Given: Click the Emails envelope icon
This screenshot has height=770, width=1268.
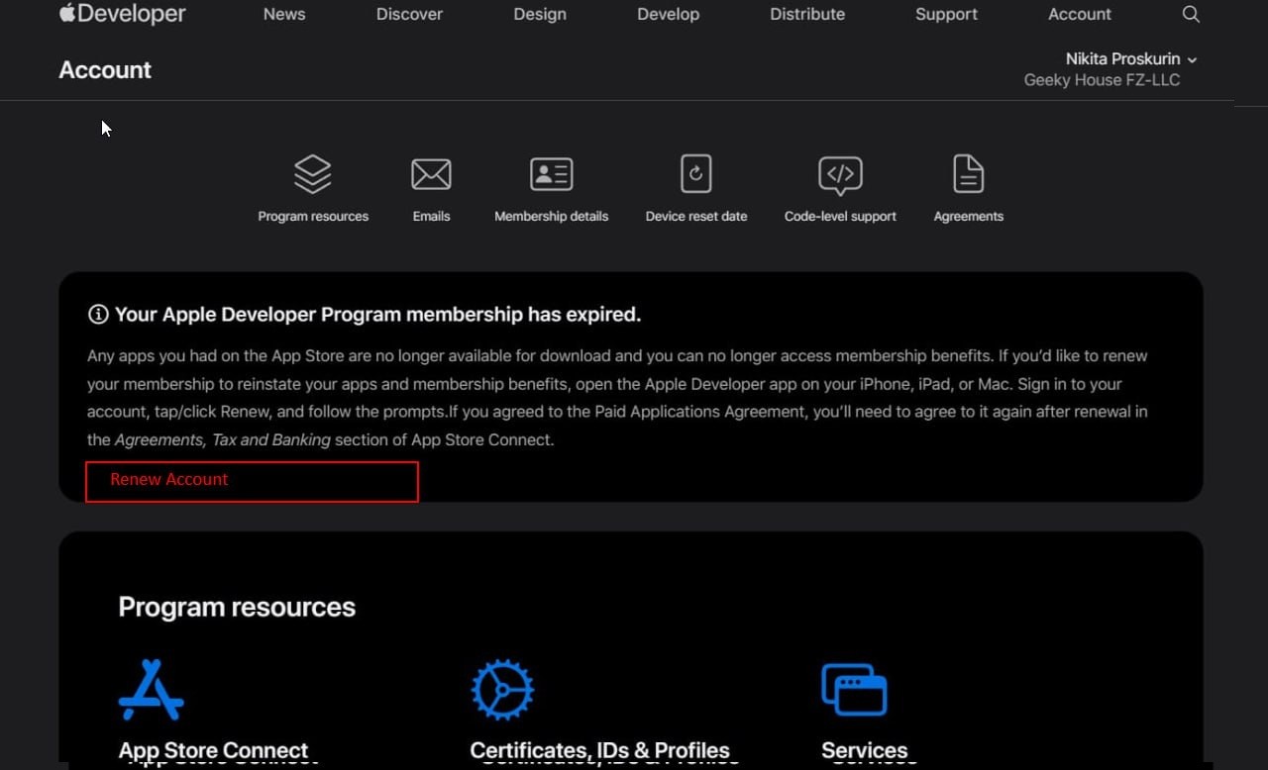Looking at the screenshot, I should (431, 174).
